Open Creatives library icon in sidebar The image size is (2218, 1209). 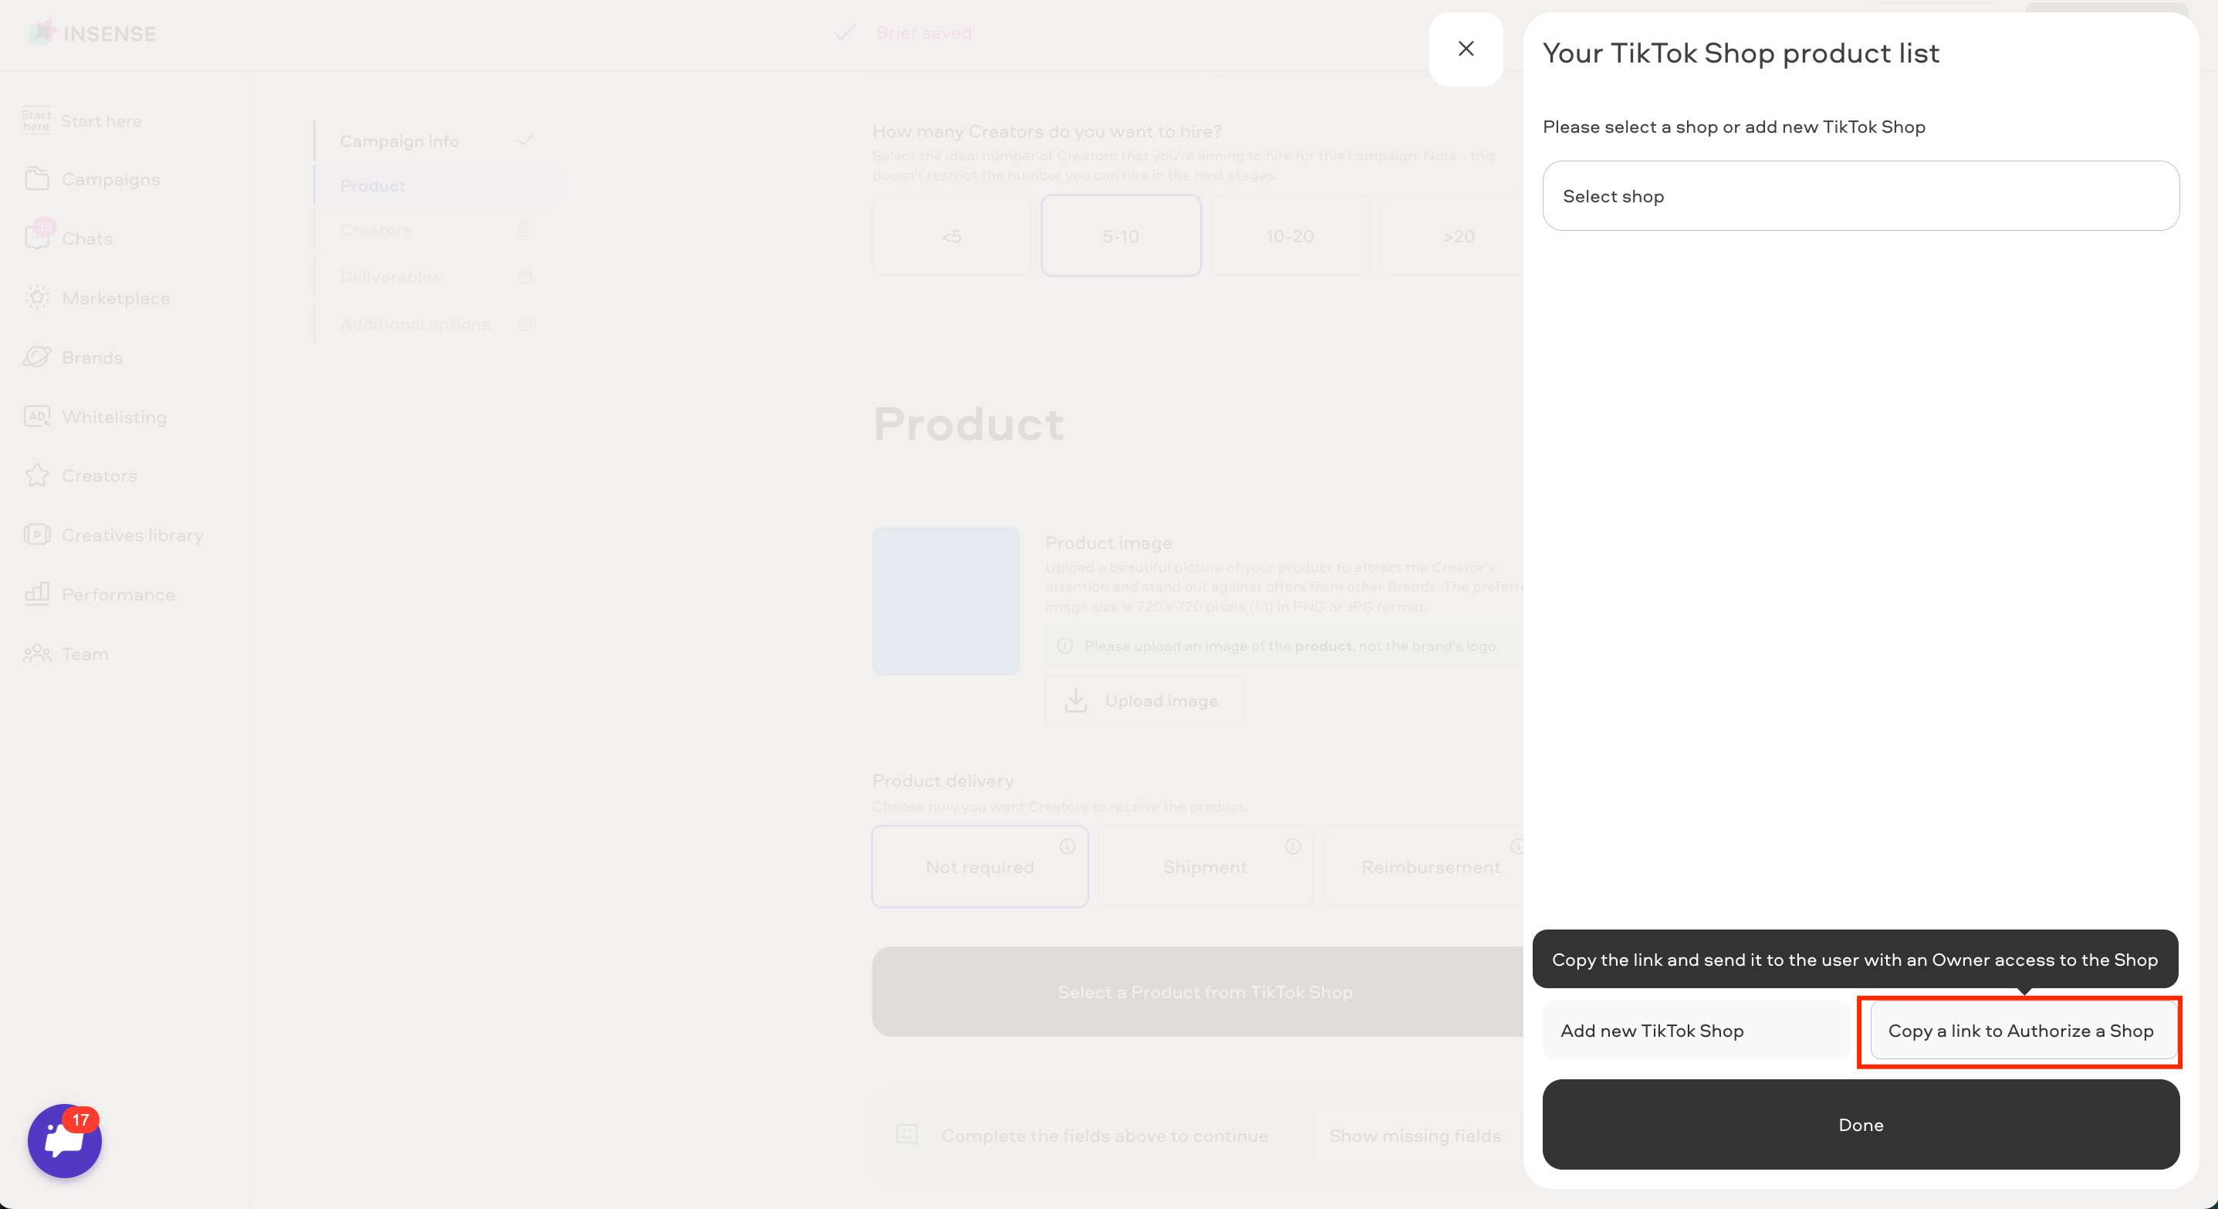pyautogui.click(x=37, y=535)
